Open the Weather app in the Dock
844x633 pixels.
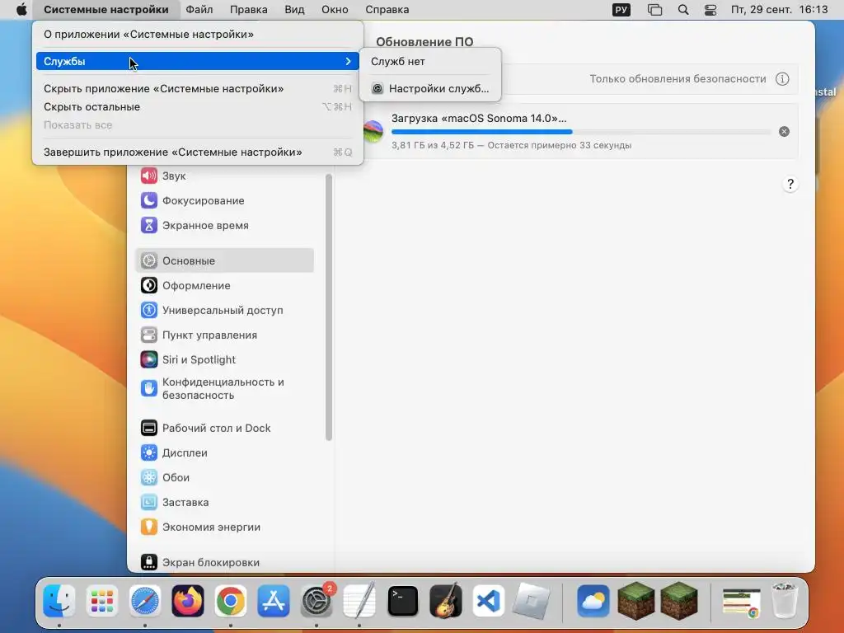click(593, 601)
